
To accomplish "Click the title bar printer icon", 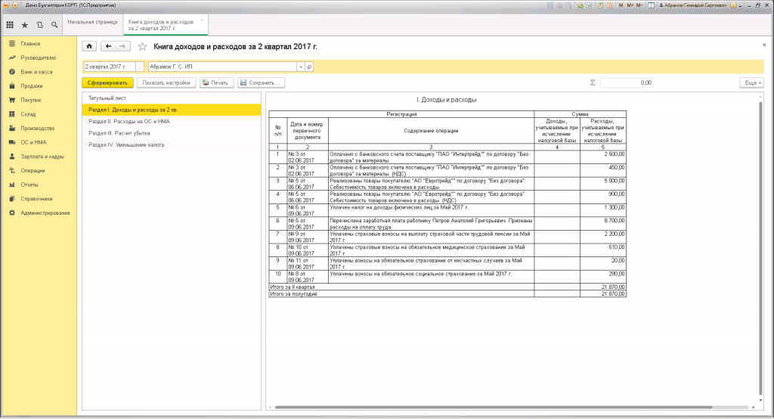I will coord(560,5).
